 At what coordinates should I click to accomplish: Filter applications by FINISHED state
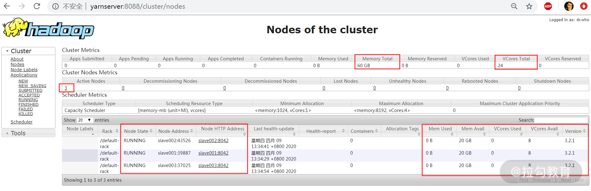click(x=29, y=105)
